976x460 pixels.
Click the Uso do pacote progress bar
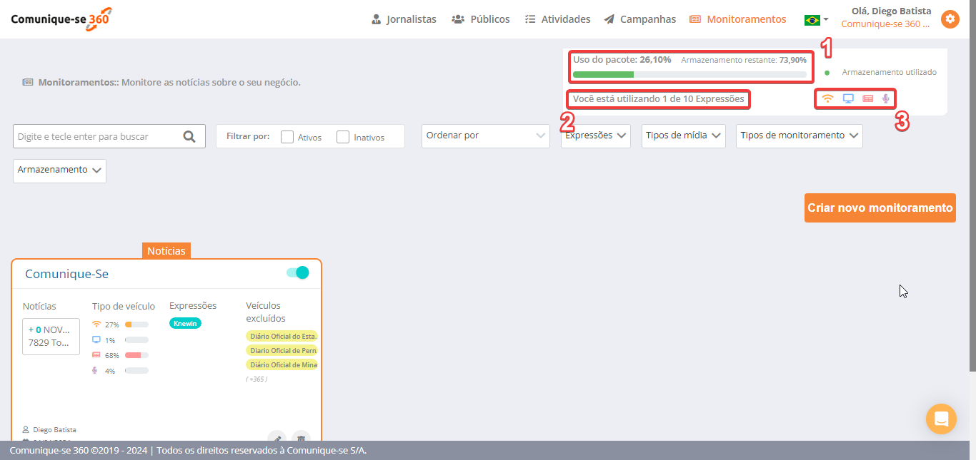pos(689,74)
